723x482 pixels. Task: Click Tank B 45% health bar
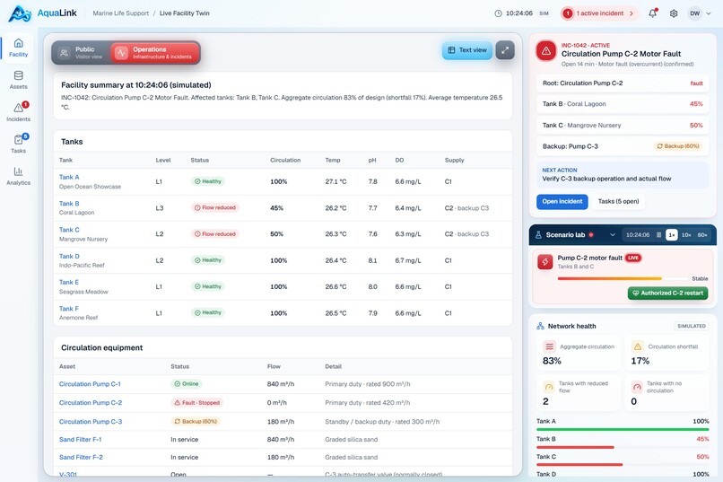623,447
